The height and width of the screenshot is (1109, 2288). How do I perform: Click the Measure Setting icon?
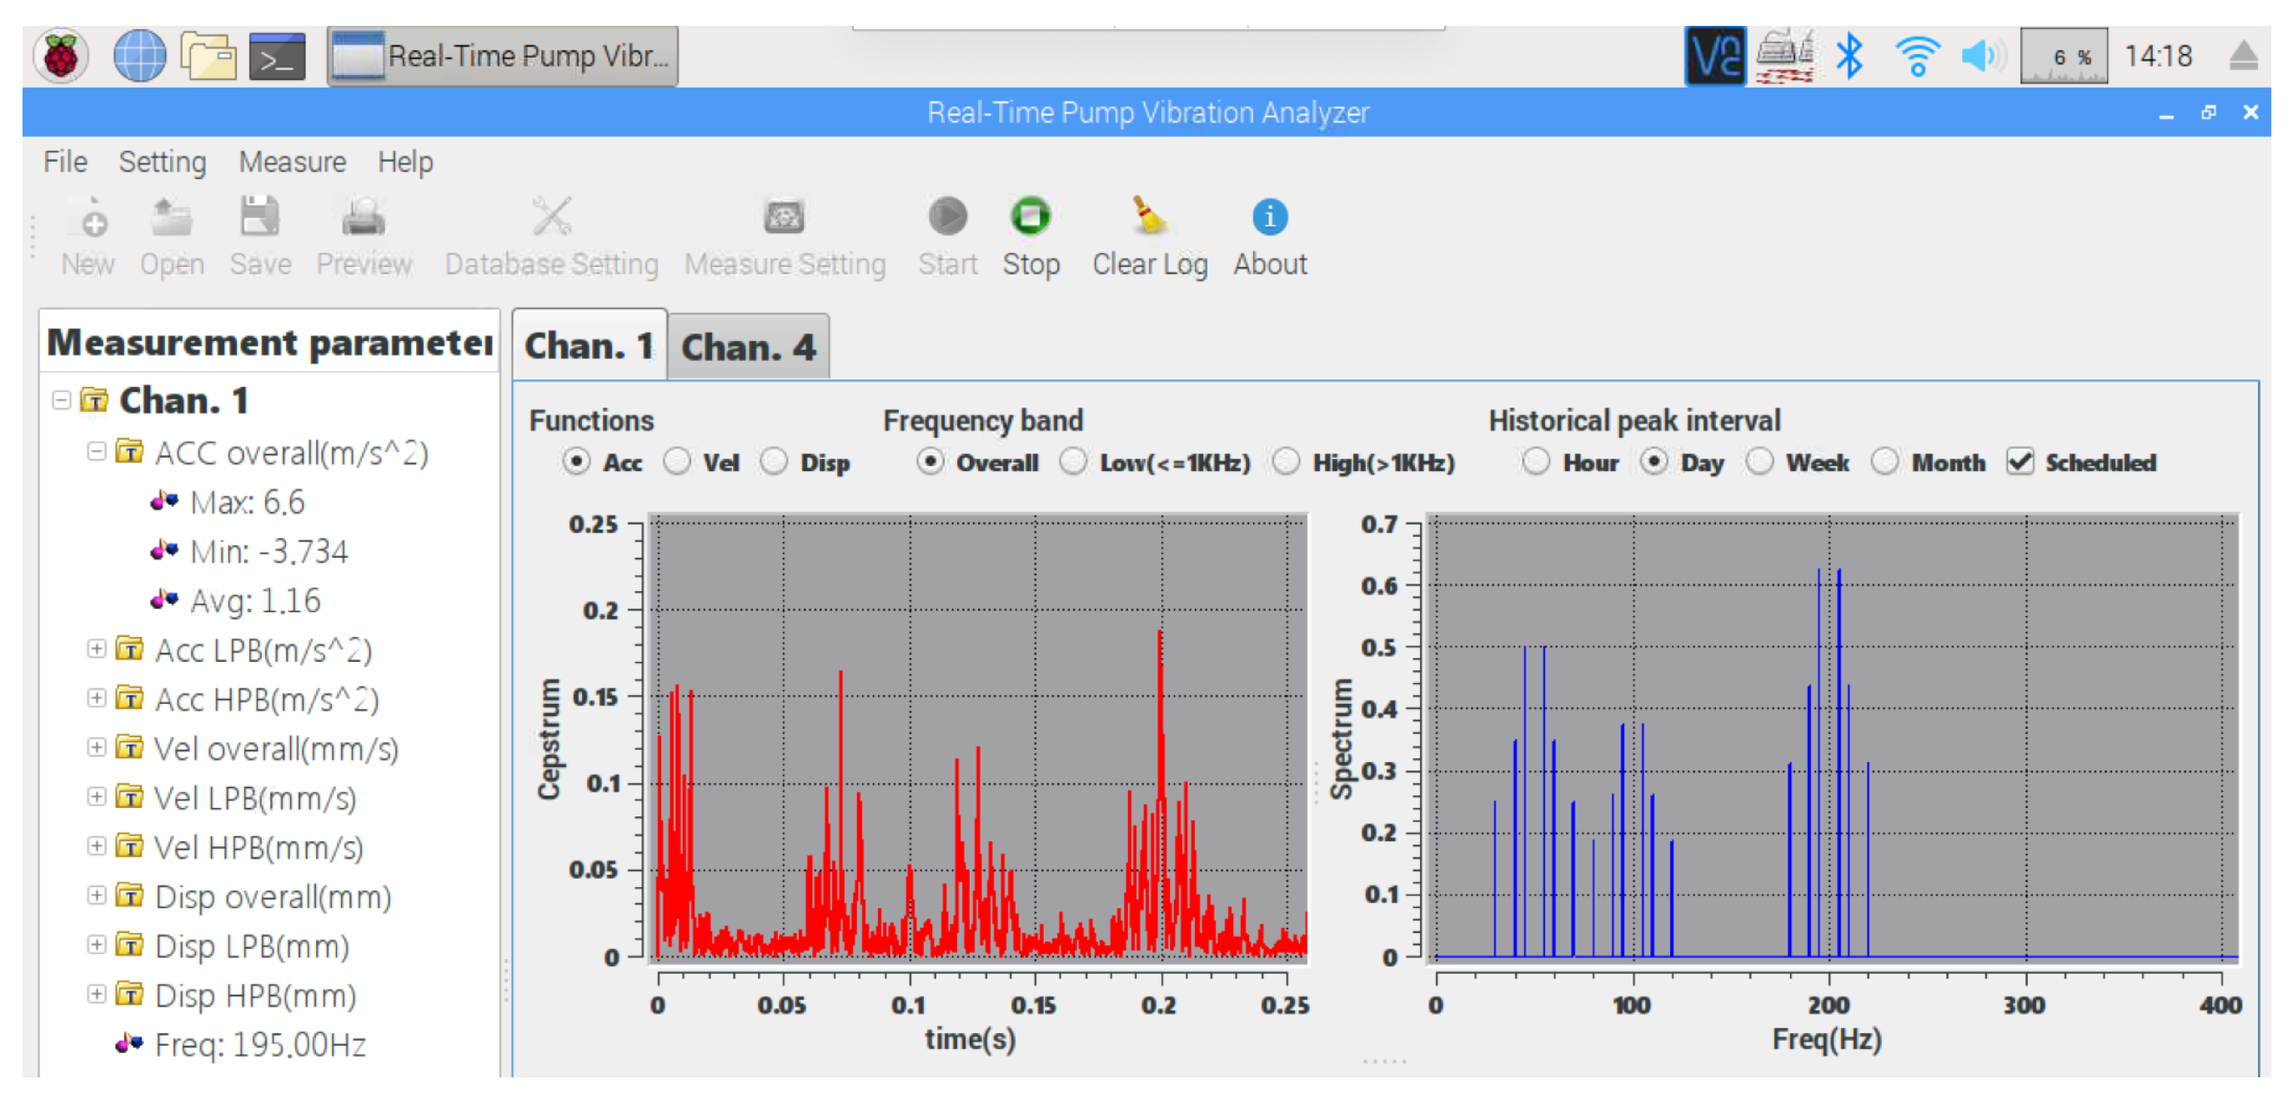click(x=785, y=217)
